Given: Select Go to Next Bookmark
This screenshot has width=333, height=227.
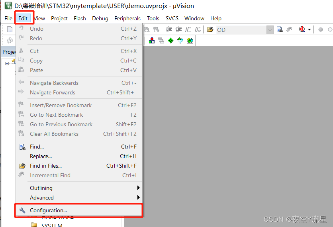Looking at the screenshot, I should tap(79, 115).
